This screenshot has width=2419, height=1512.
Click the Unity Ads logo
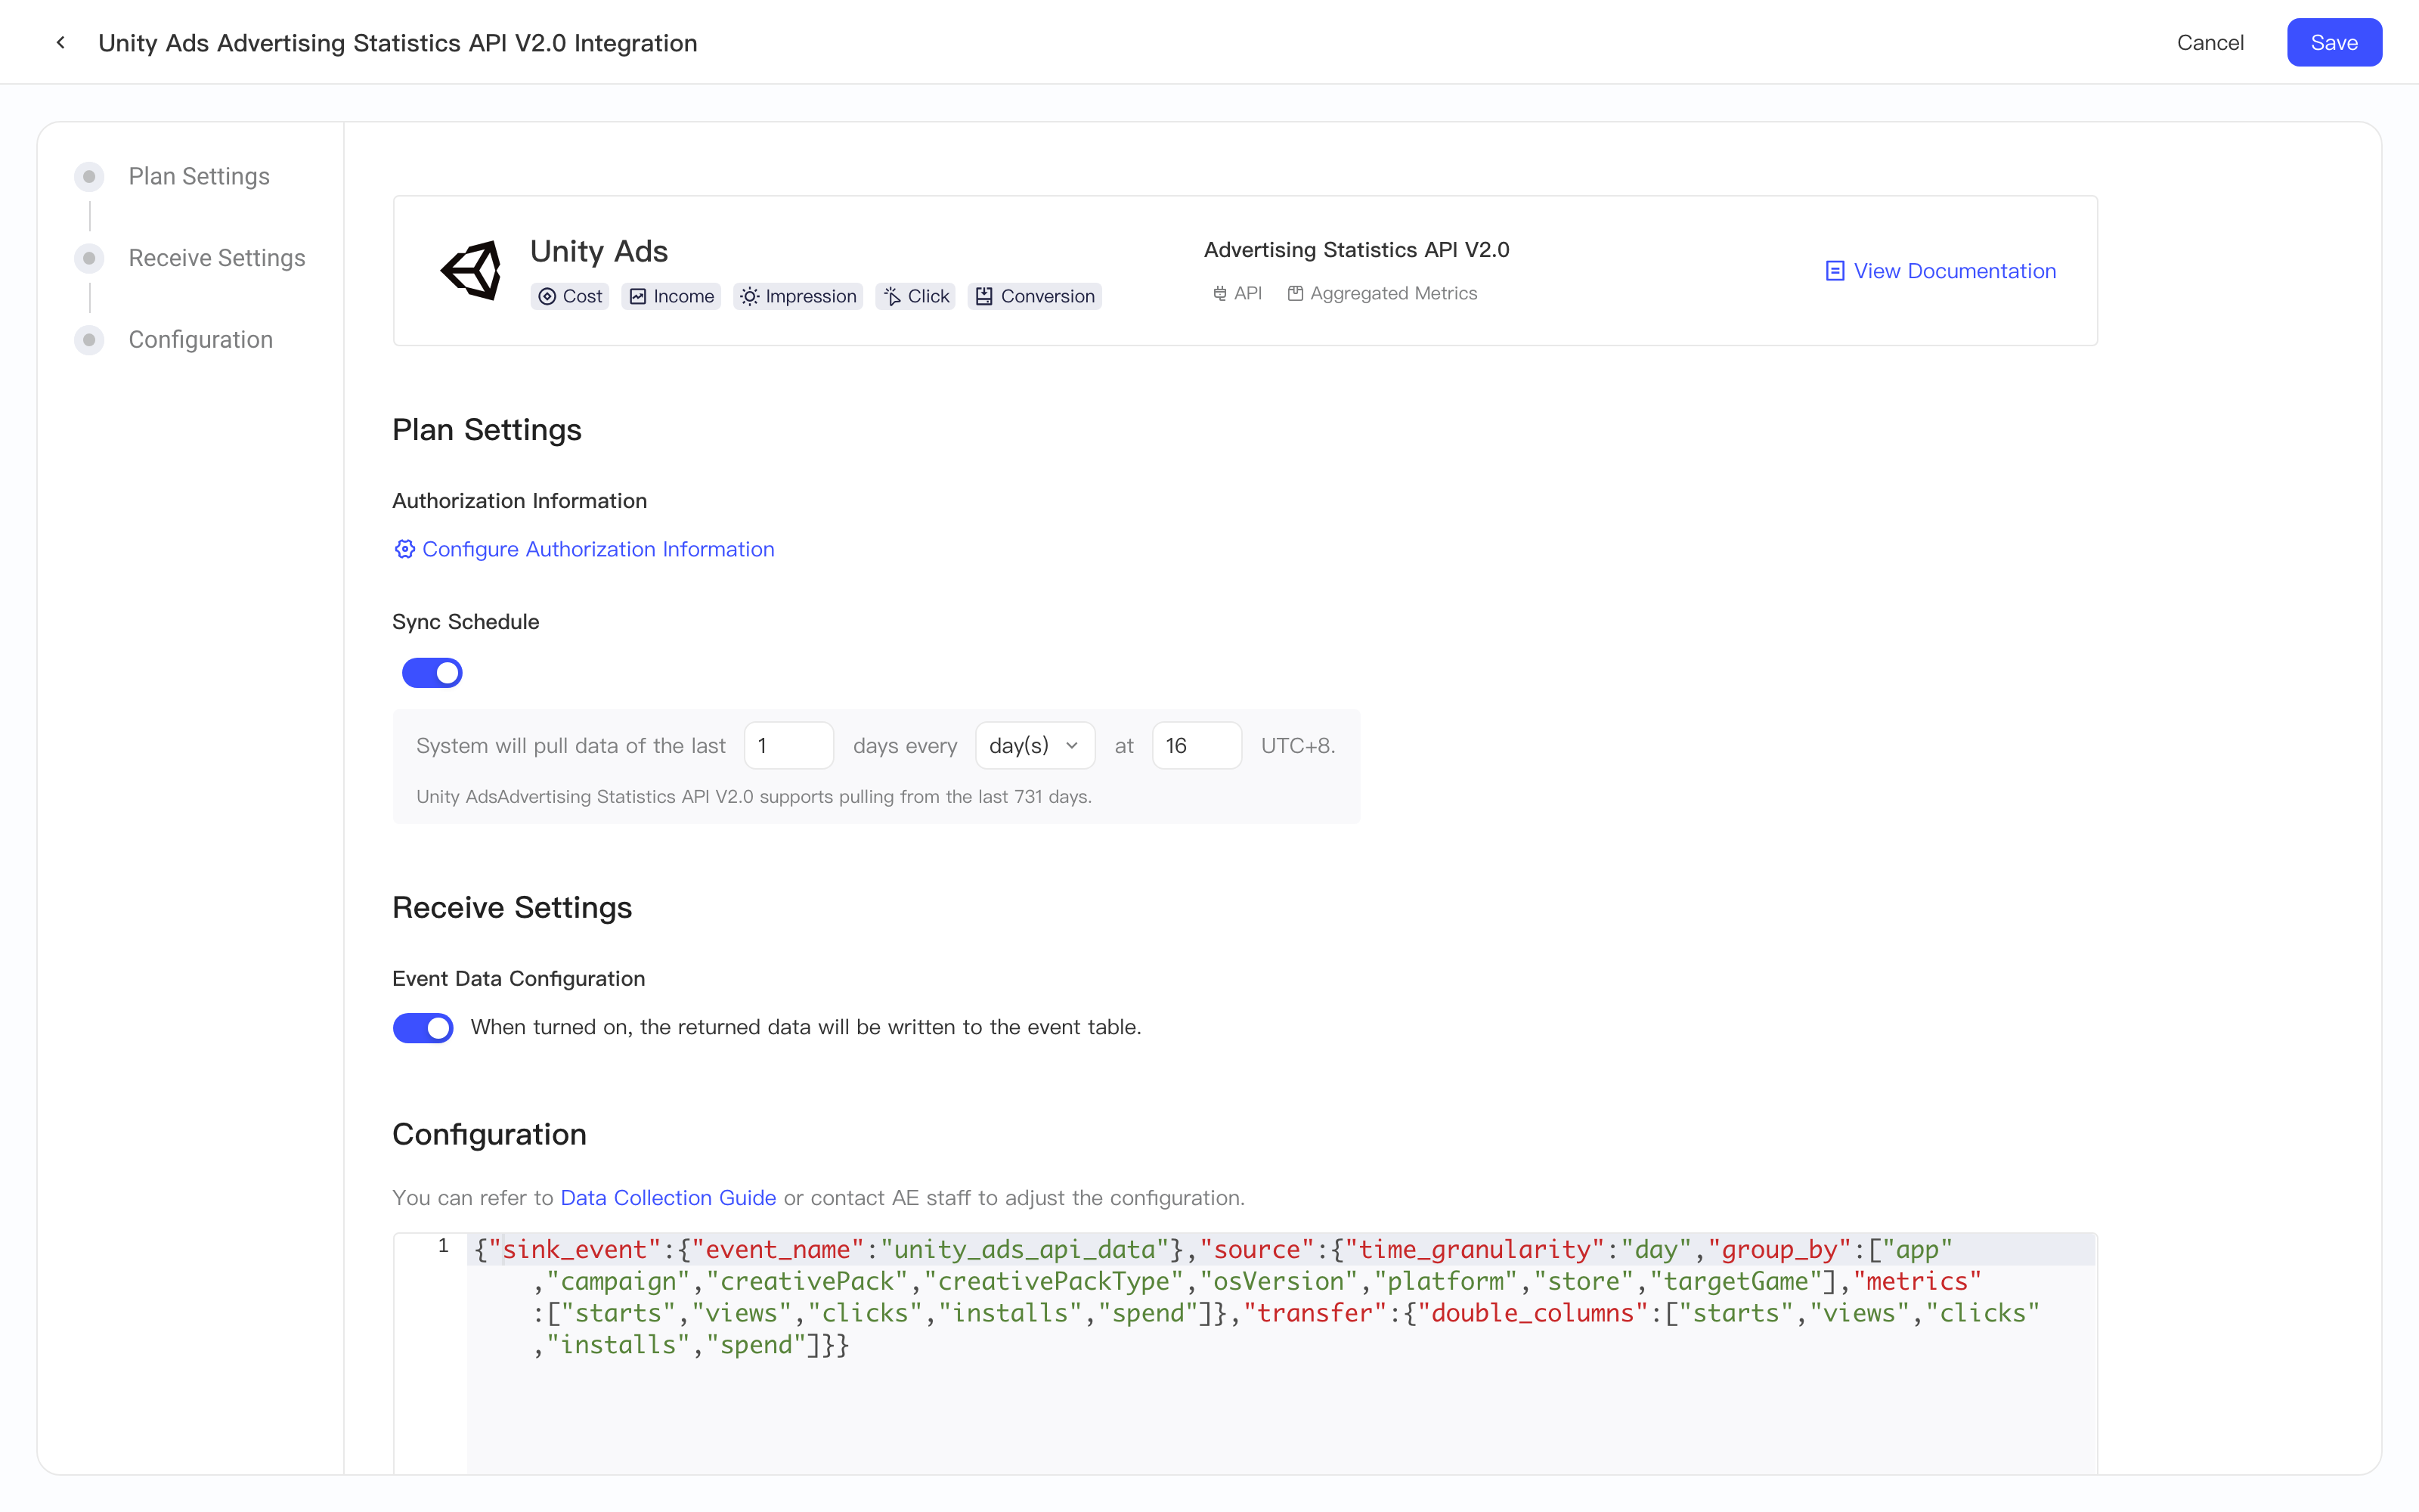(471, 270)
